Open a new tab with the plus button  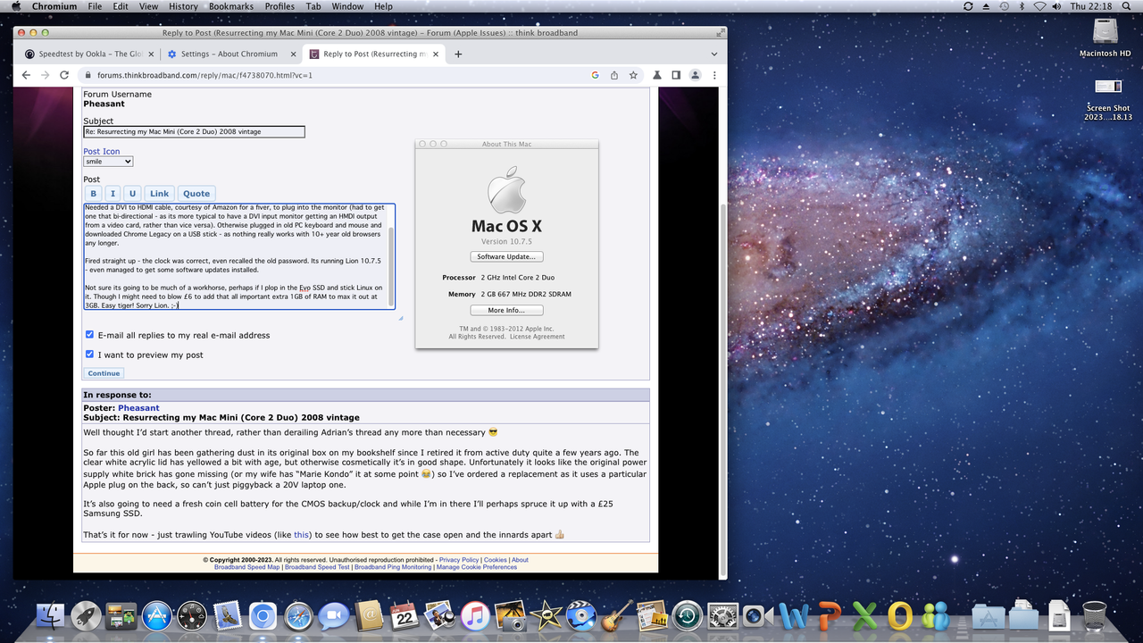(458, 54)
